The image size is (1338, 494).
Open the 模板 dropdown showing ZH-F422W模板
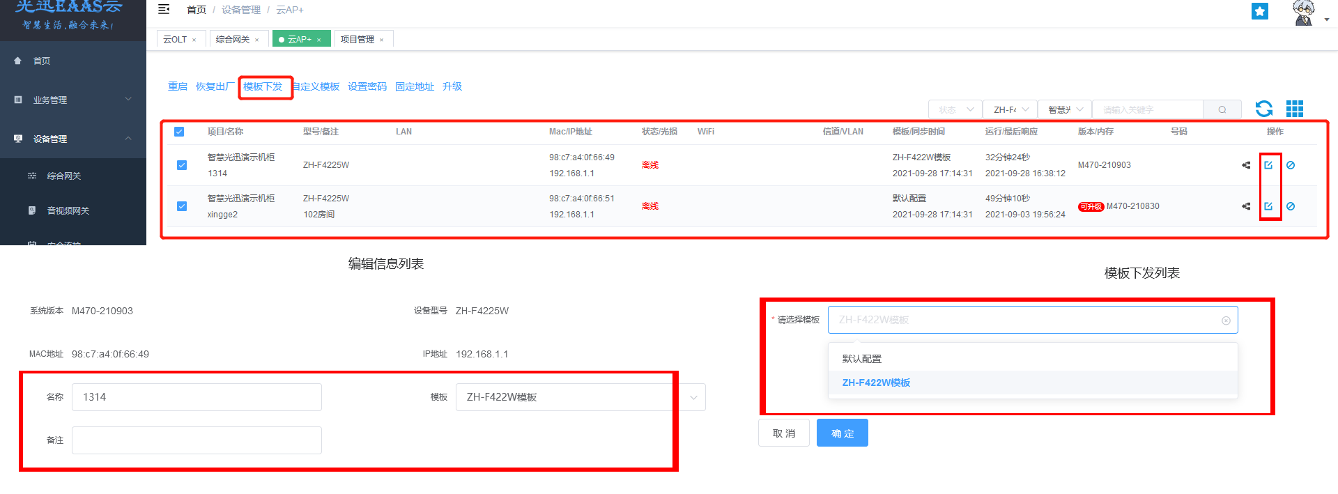[x=580, y=397]
